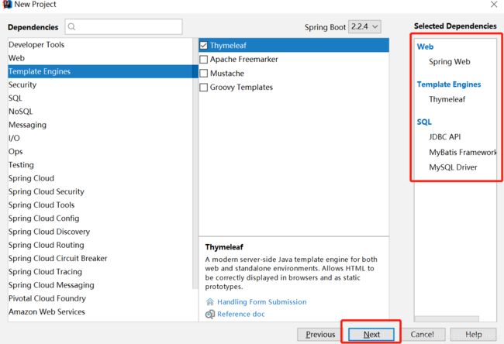Click the category list vertical scrollbar
This screenshot has width=504, height=344.
point(195,163)
